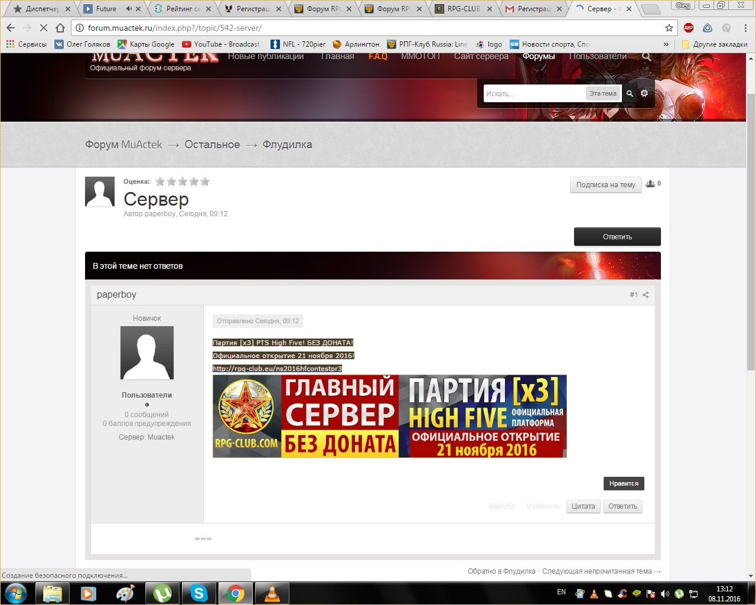Open Skype from the taskbar
Image resolution: width=756 pixels, height=605 pixels.
198,593
